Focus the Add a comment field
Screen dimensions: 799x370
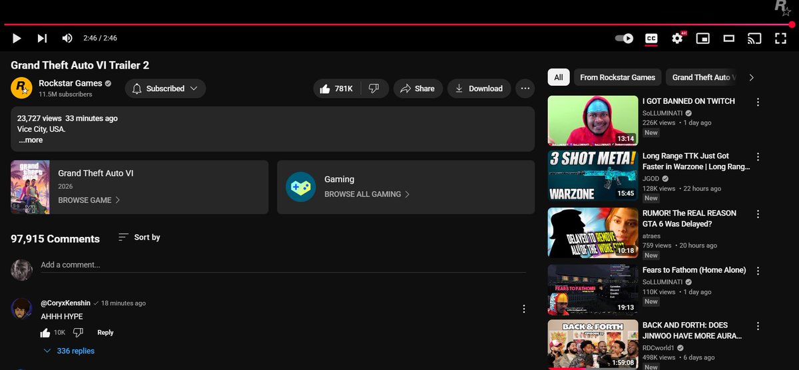(x=283, y=265)
